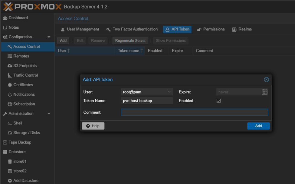This screenshot has width=295, height=184.
Task: Switch to the Permissions tab
Action: click(211, 29)
